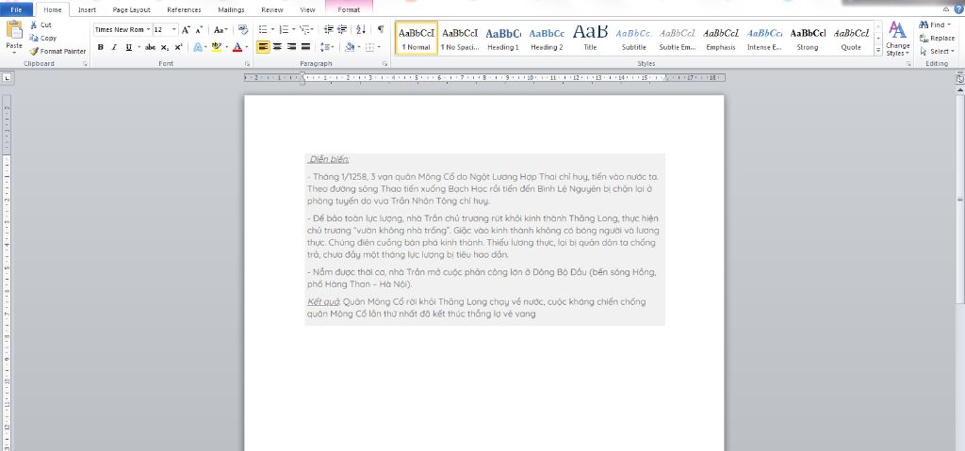Viewport: 965px width, 451px height.
Task: Apply multilevel list formatting
Action: point(307,29)
